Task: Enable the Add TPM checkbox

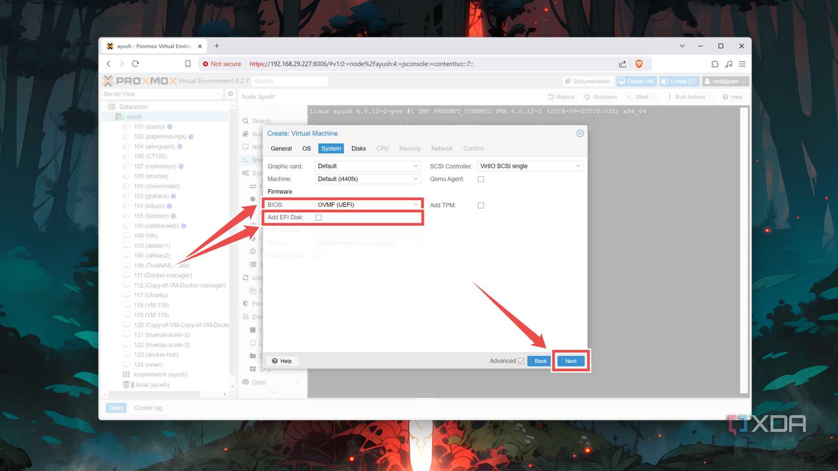Action: (x=481, y=205)
